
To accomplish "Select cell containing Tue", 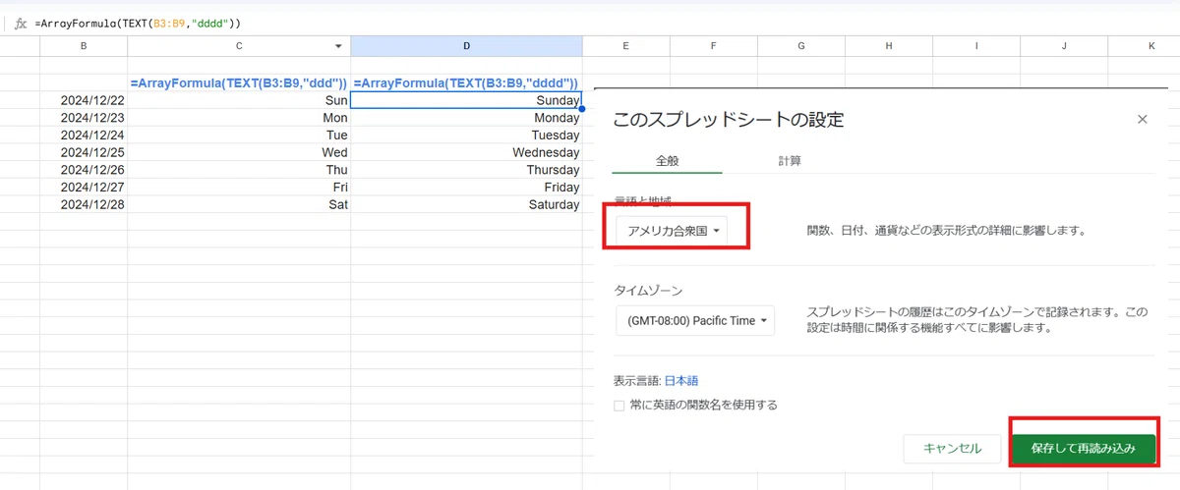I will pos(239,135).
